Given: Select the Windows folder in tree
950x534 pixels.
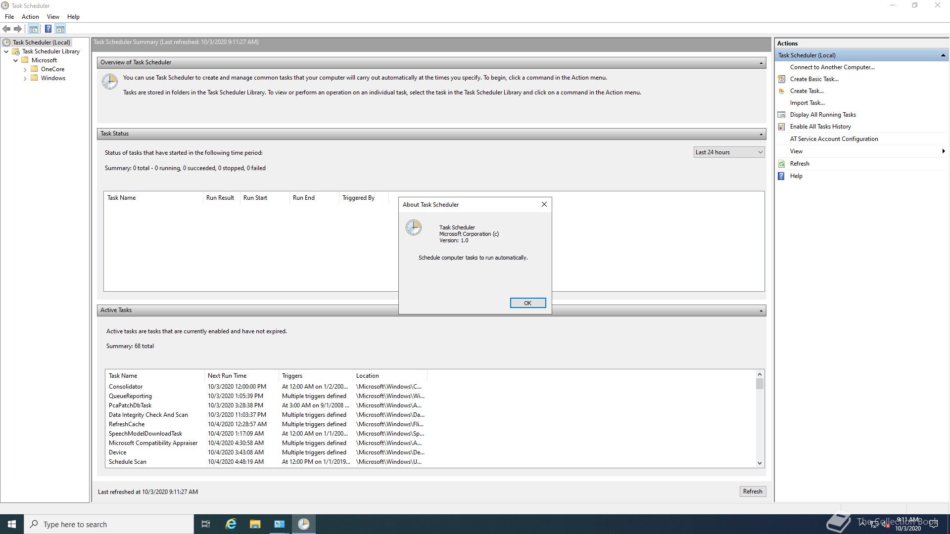Looking at the screenshot, I should click(53, 78).
